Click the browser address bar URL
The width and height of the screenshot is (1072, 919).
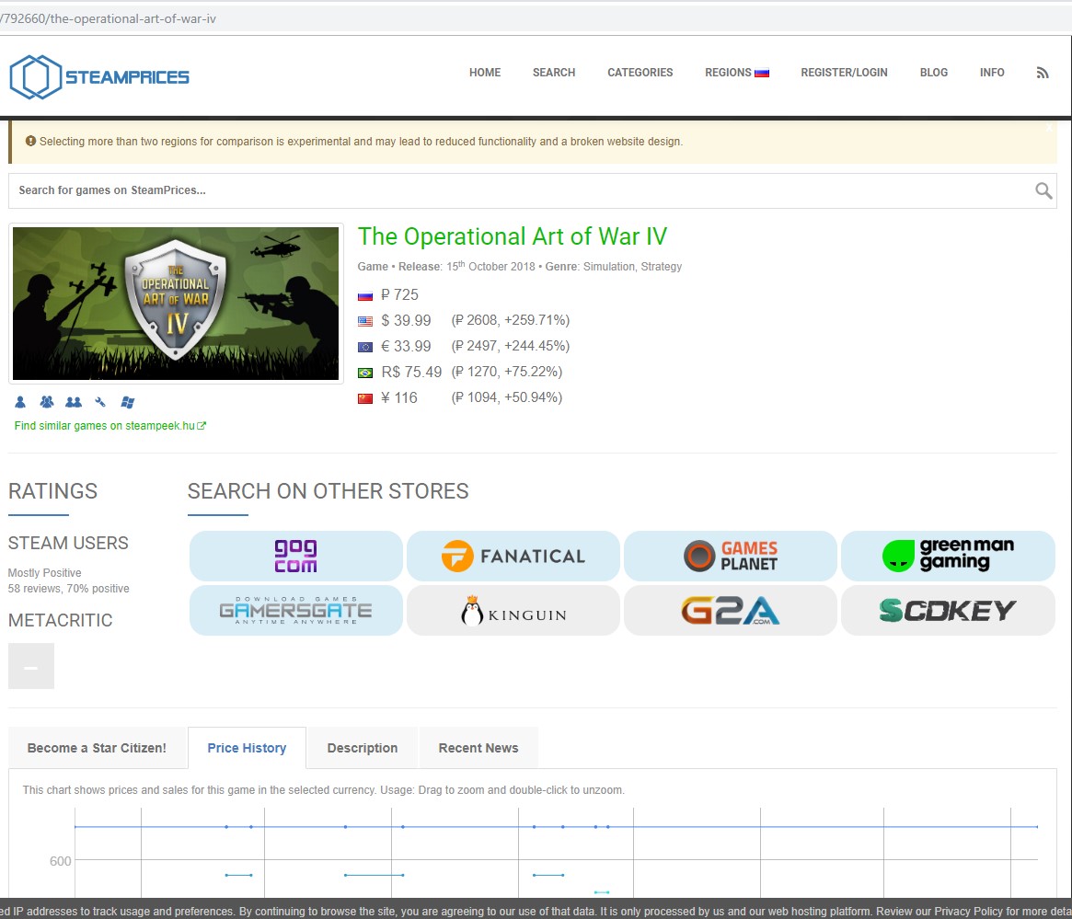pyautogui.click(x=108, y=18)
